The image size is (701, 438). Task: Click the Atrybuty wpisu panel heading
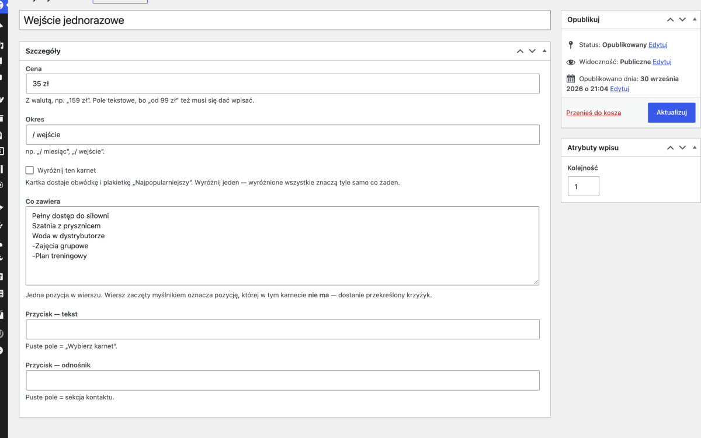click(x=593, y=148)
